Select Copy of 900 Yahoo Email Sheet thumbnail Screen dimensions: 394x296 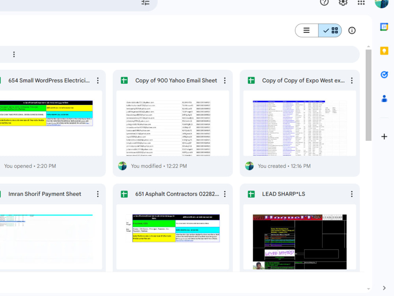tap(173, 123)
